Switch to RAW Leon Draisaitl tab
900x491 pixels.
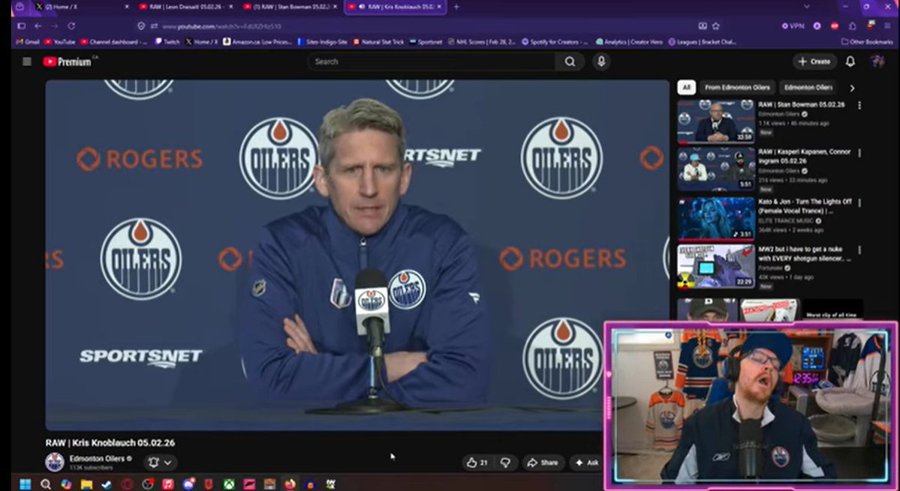(187, 7)
